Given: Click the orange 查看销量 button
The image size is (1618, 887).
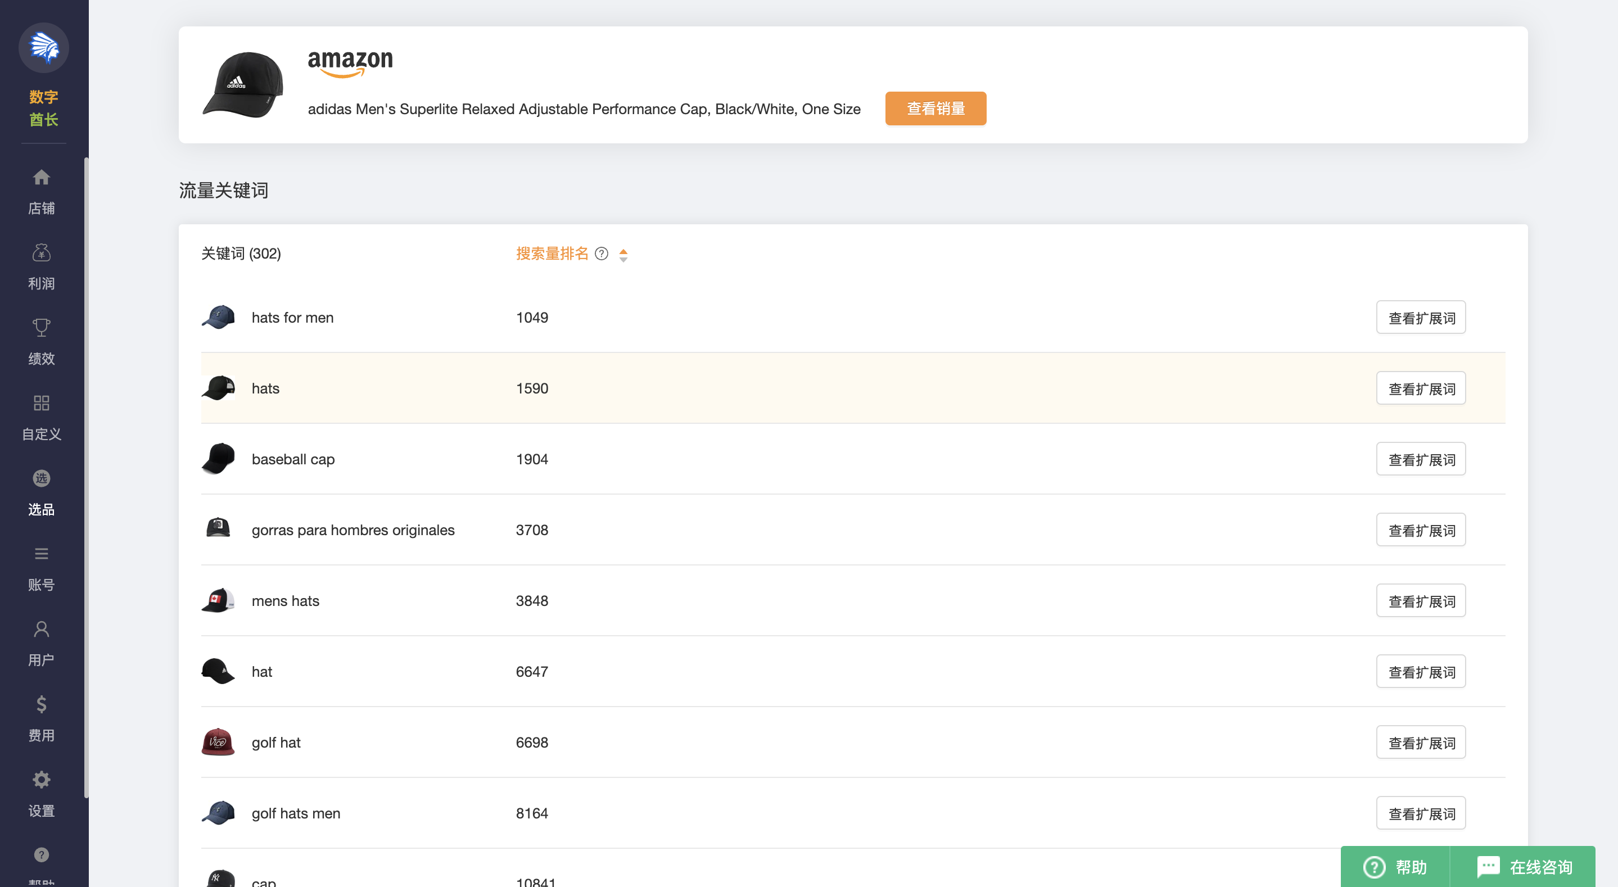Looking at the screenshot, I should (x=935, y=108).
